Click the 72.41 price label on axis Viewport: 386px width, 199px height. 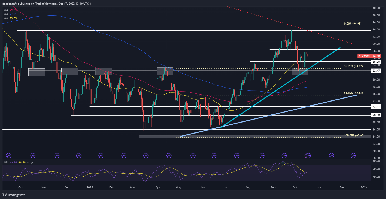click(376, 106)
